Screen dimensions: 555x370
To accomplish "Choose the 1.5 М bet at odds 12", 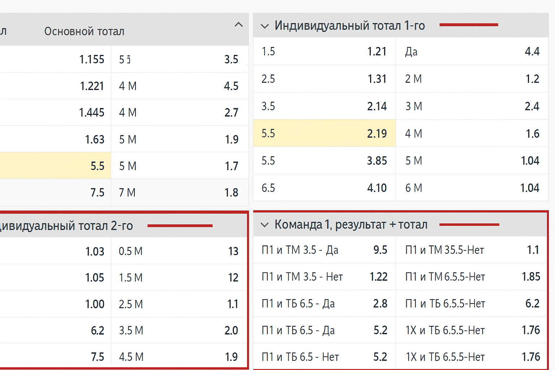I will coord(179,277).
